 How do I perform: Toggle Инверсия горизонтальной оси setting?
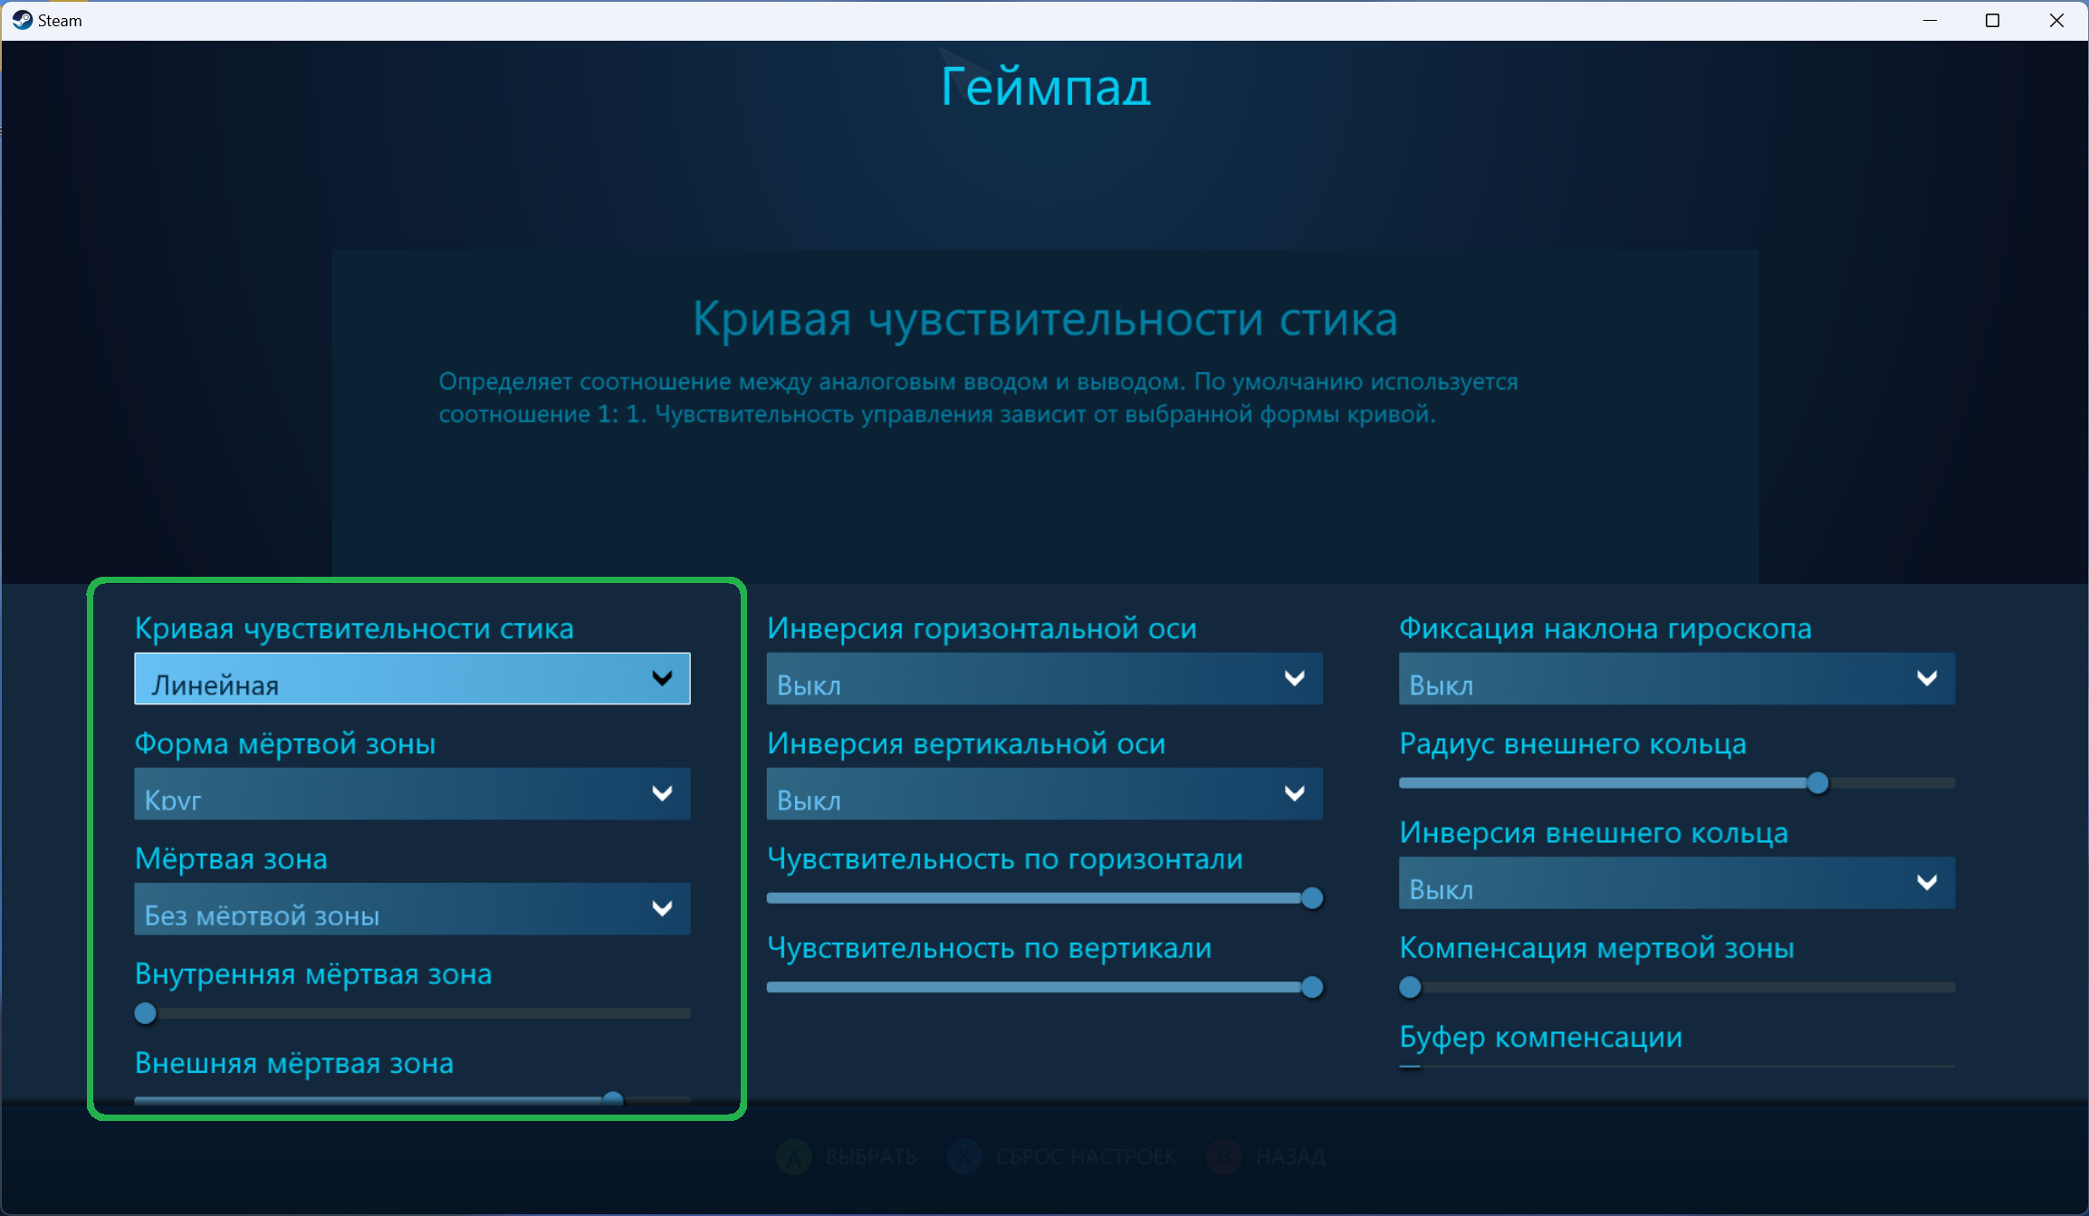(x=1044, y=679)
